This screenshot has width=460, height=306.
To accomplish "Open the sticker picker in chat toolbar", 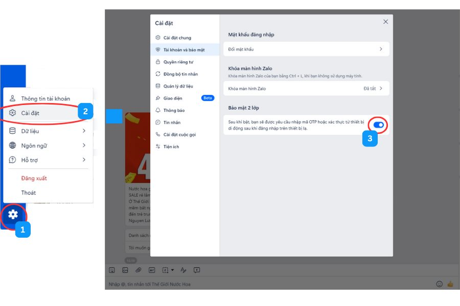I will click(112, 270).
